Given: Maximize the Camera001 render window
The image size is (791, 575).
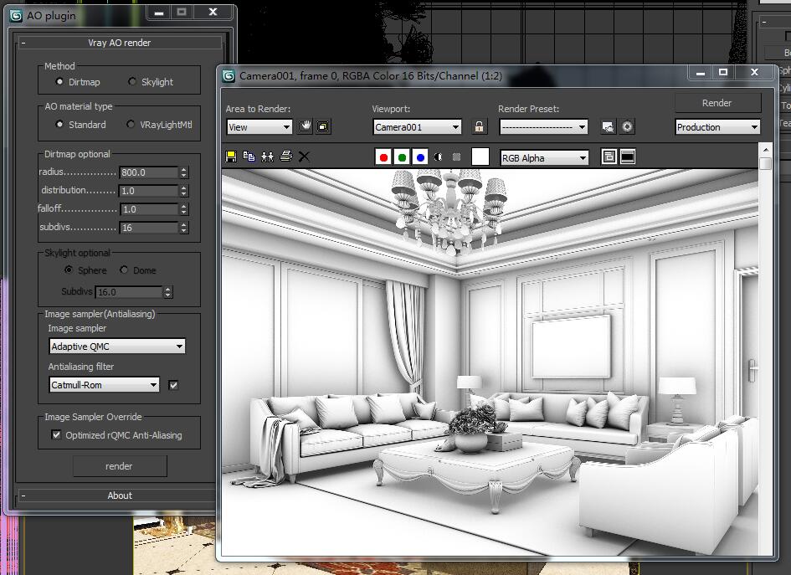Looking at the screenshot, I should (723, 72).
